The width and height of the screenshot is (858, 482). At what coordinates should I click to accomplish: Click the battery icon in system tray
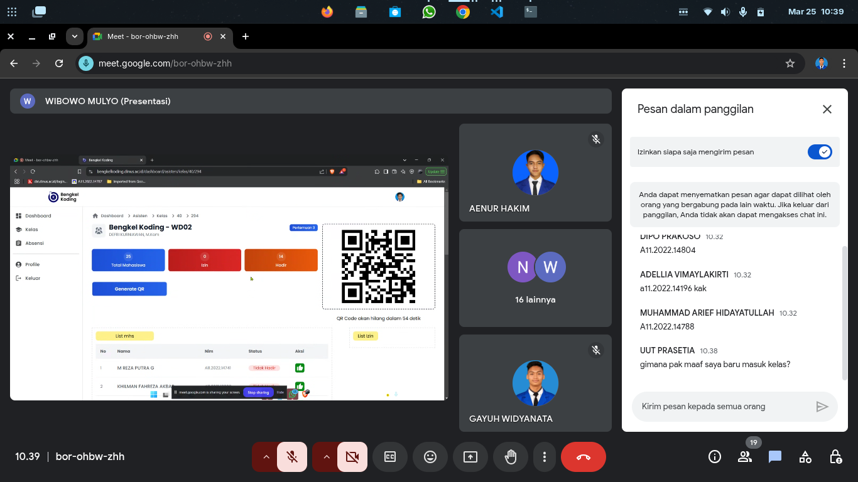(761, 12)
